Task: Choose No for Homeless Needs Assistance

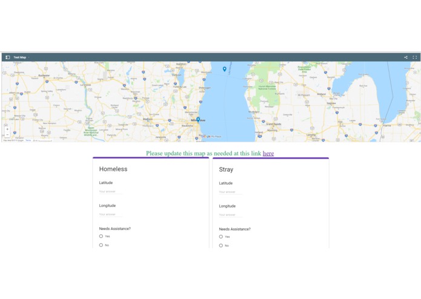Action: pos(101,245)
